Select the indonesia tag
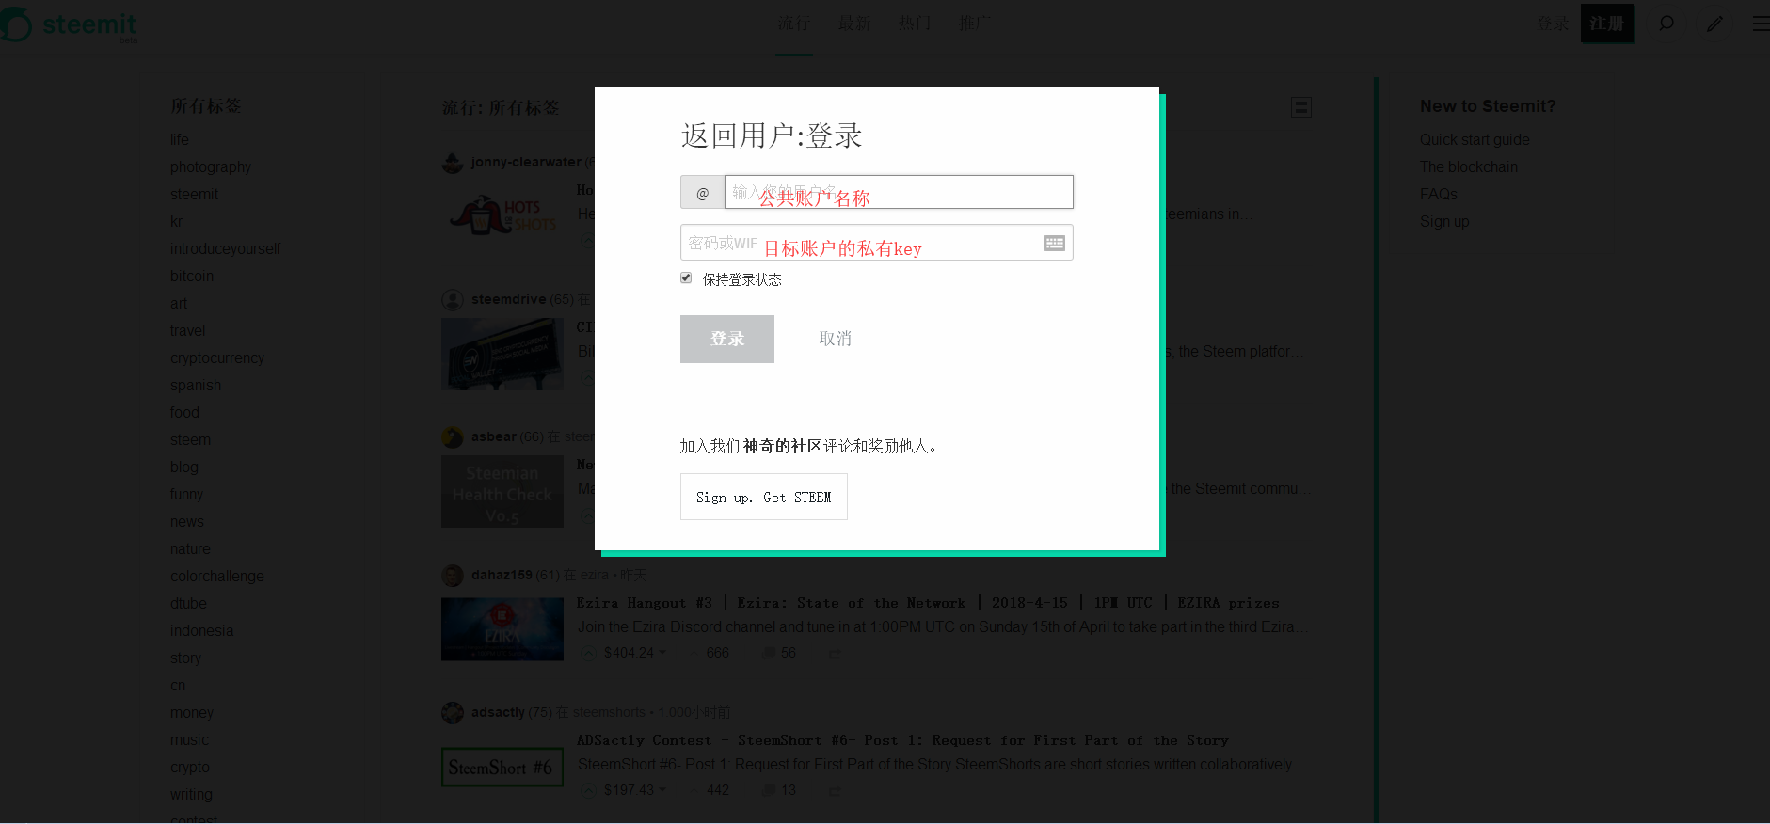1770x824 pixels. click(x=201, y=630)
